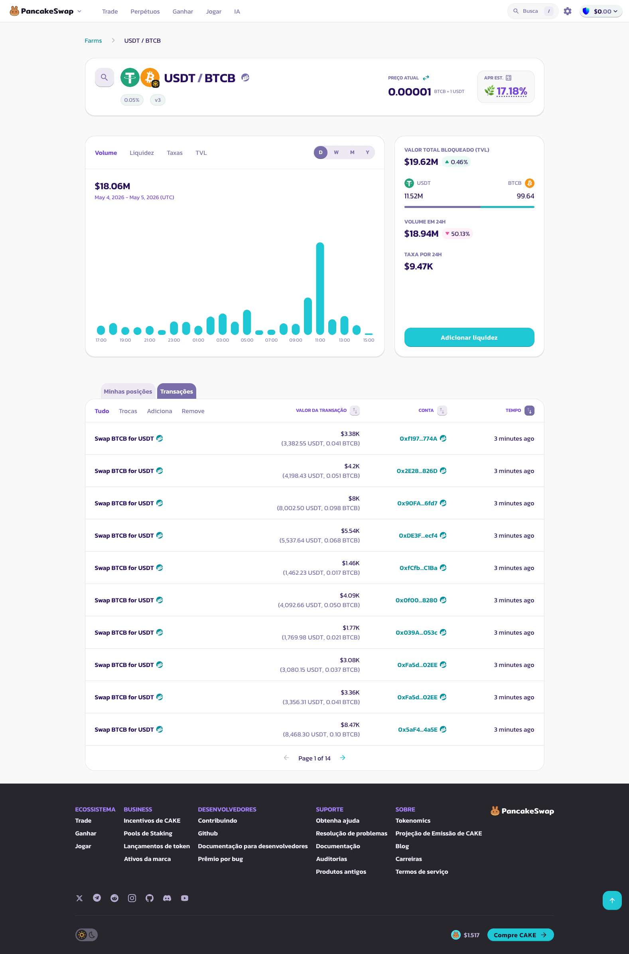Flip the price direction swap arrows

(x=426, y=78)
